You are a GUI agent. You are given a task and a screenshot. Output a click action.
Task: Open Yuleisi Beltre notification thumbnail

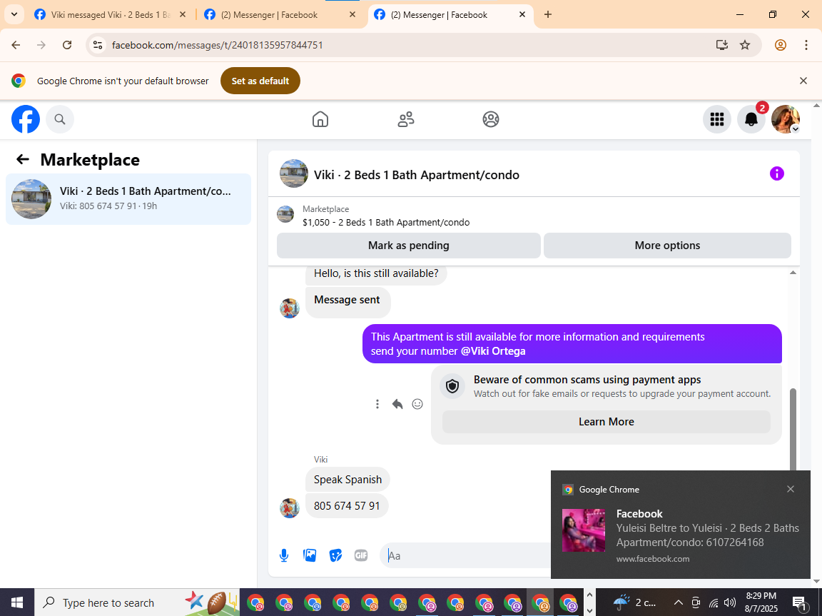click(584, 530)
